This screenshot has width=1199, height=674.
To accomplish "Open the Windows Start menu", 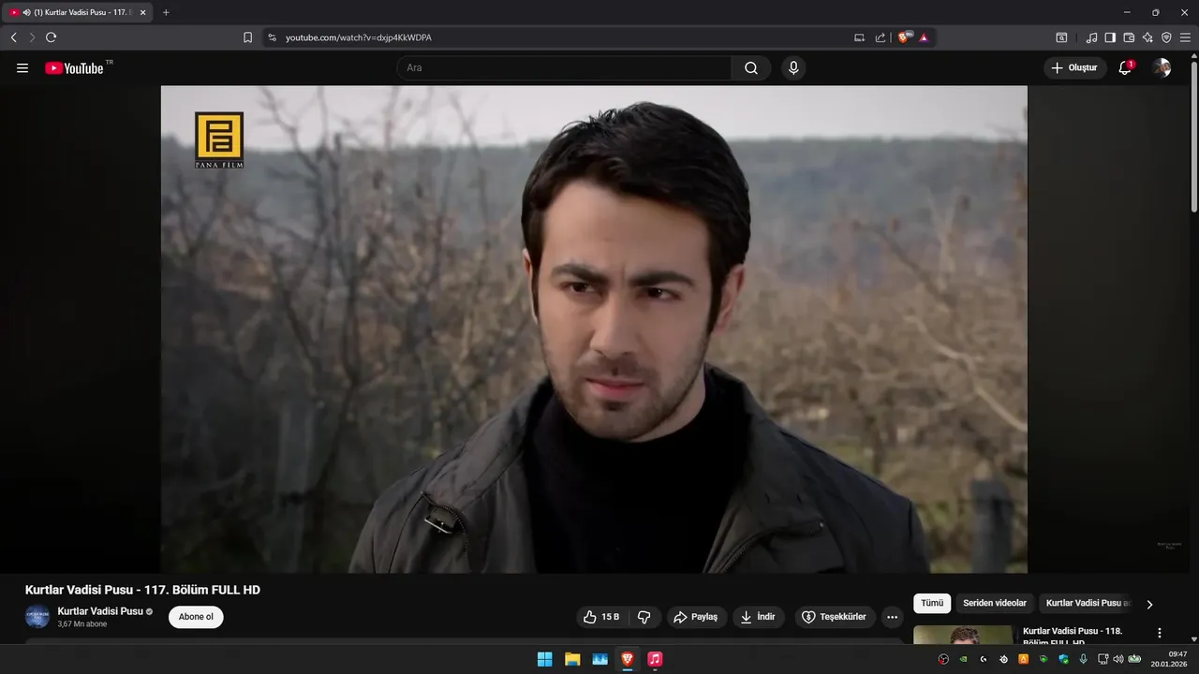I will coord(544,659).
